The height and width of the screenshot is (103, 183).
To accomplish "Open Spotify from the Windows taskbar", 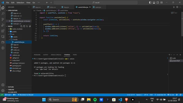I will point(95,100).
